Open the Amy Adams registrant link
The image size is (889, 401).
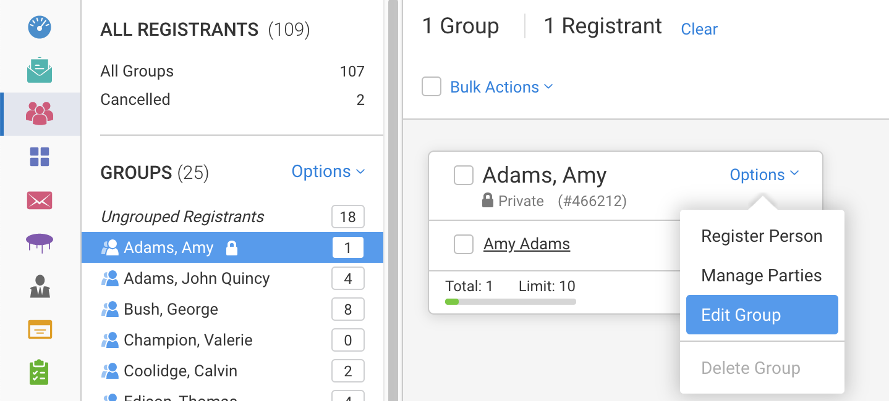[x=527, y=244]
